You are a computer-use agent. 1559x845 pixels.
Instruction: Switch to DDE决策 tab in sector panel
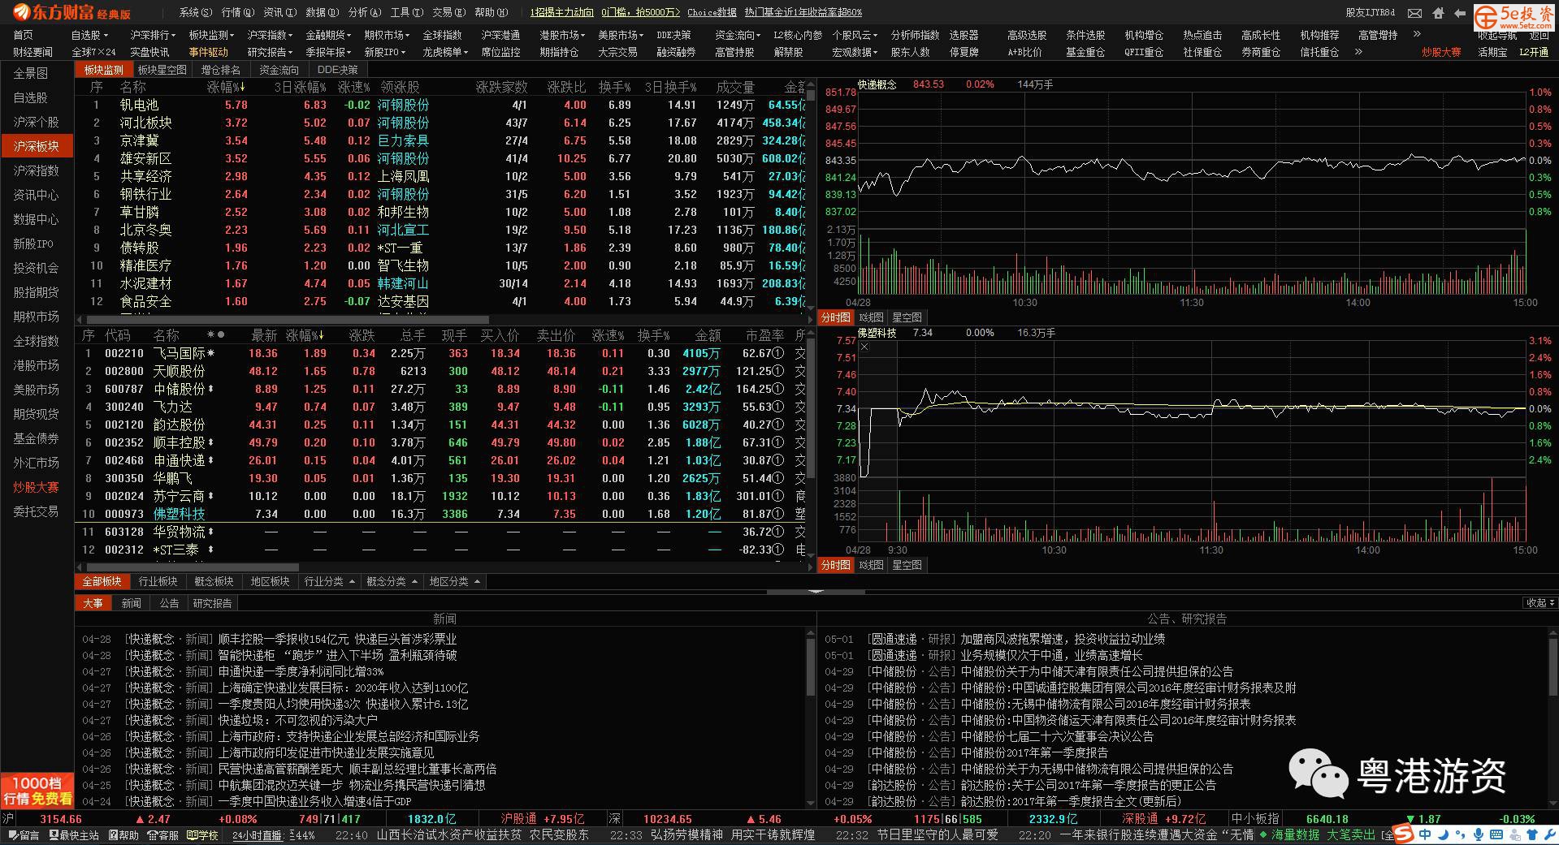(x=337, y=70)
